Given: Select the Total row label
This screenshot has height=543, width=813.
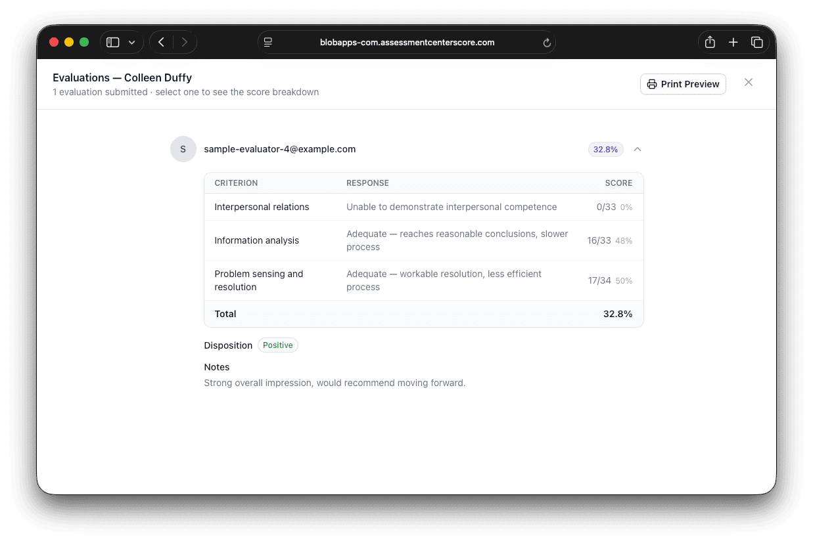Looking at the screenshot, I should tap(225, 314).
